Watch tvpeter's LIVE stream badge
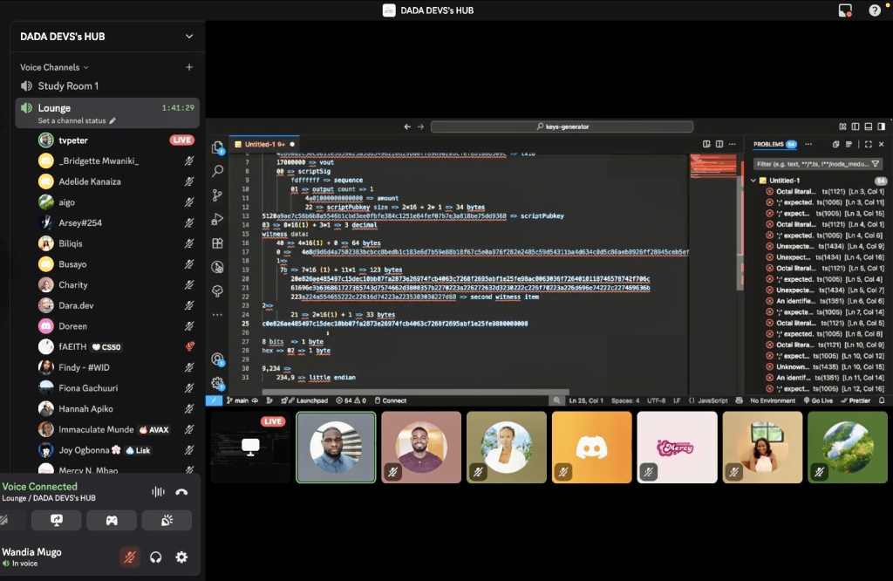Viewport: 893px width, 581px height. 181,140
